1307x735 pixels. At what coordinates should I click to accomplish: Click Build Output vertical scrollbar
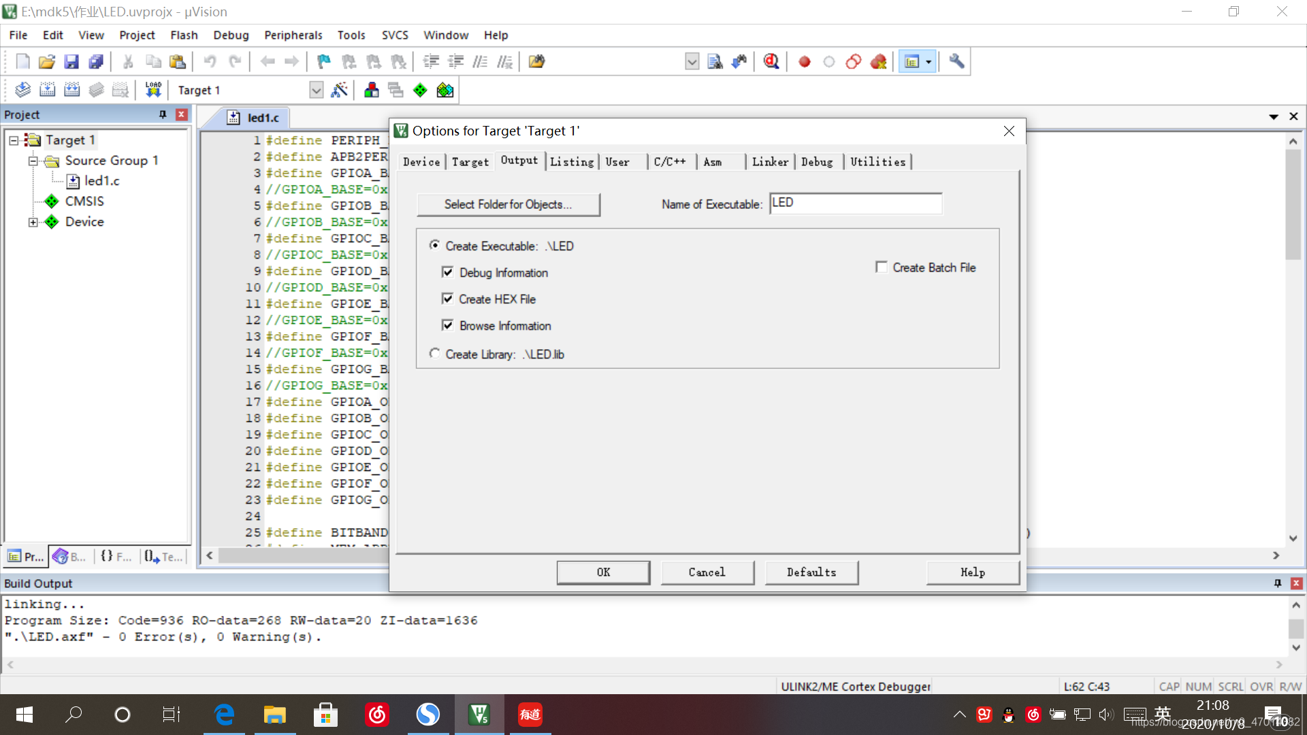(1296, 626)
